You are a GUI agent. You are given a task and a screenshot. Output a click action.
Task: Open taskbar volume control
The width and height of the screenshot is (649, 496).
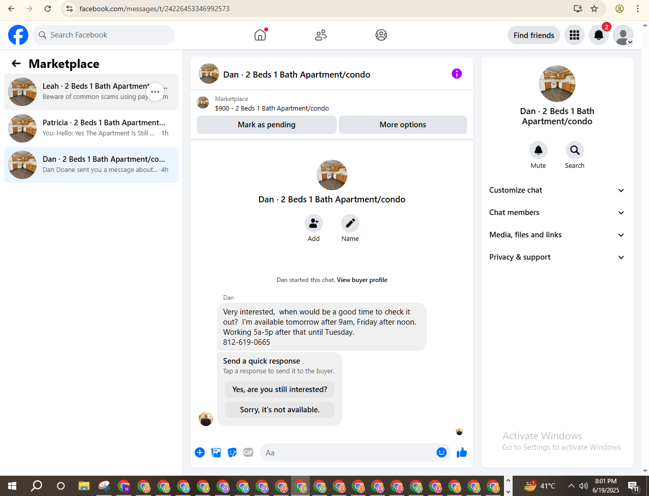[584, 486]
